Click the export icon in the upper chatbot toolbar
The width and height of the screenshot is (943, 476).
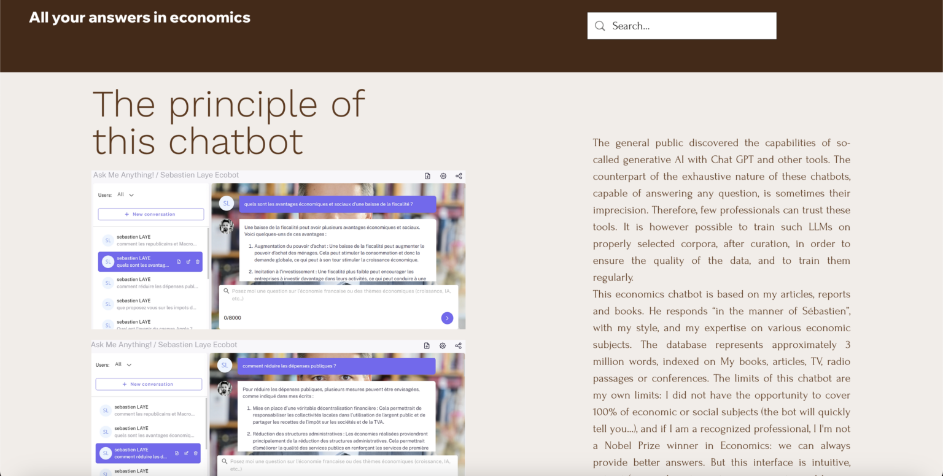pyautogui.click(x=427, y=176)
